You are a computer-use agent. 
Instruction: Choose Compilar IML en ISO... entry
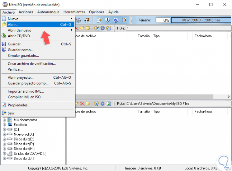point(38,97)
